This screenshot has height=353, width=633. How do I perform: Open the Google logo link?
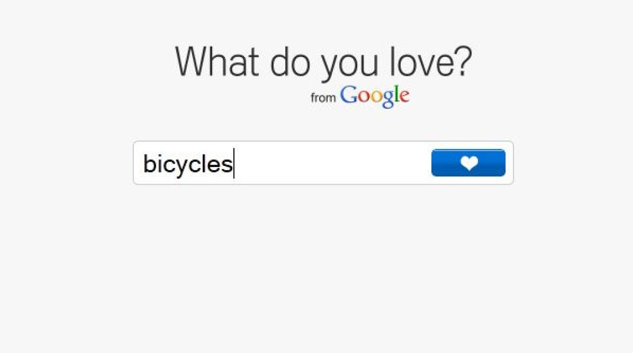coord(374,96)
